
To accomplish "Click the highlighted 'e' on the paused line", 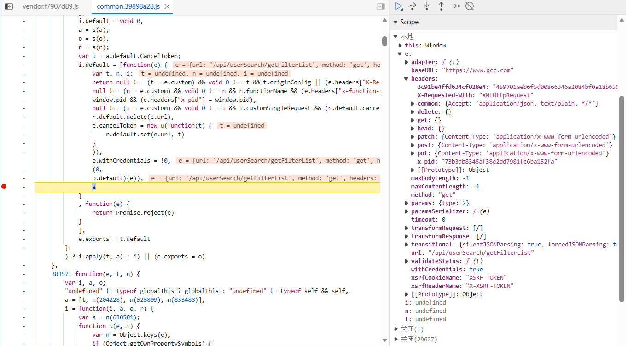I will click(94, 187).
